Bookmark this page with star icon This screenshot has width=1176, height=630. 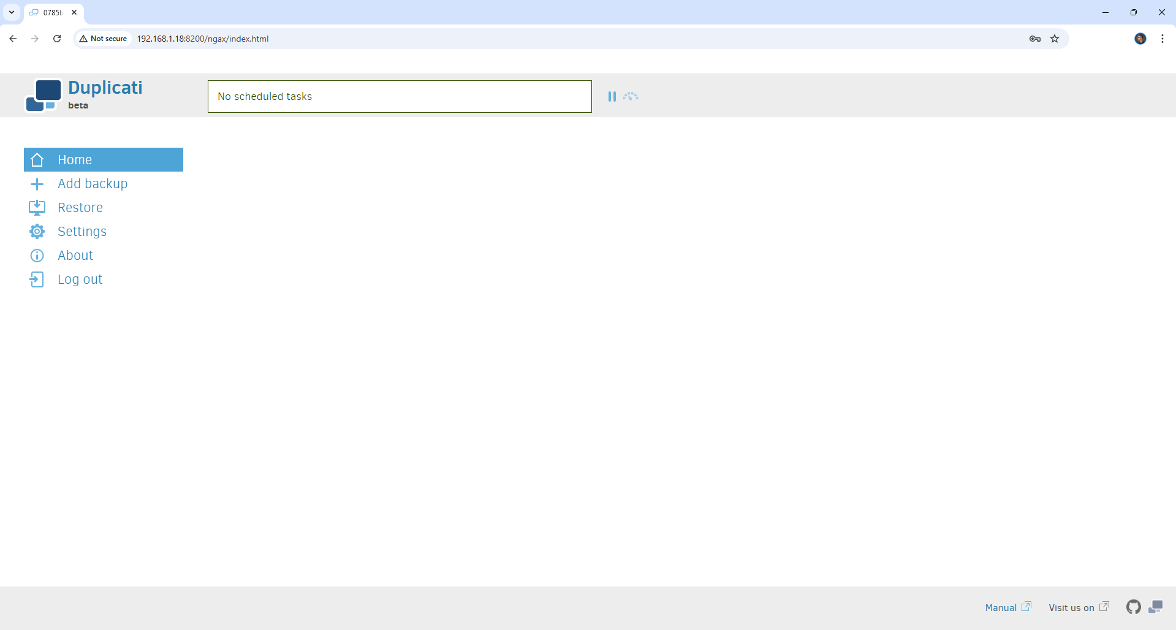coord(1055,39)
